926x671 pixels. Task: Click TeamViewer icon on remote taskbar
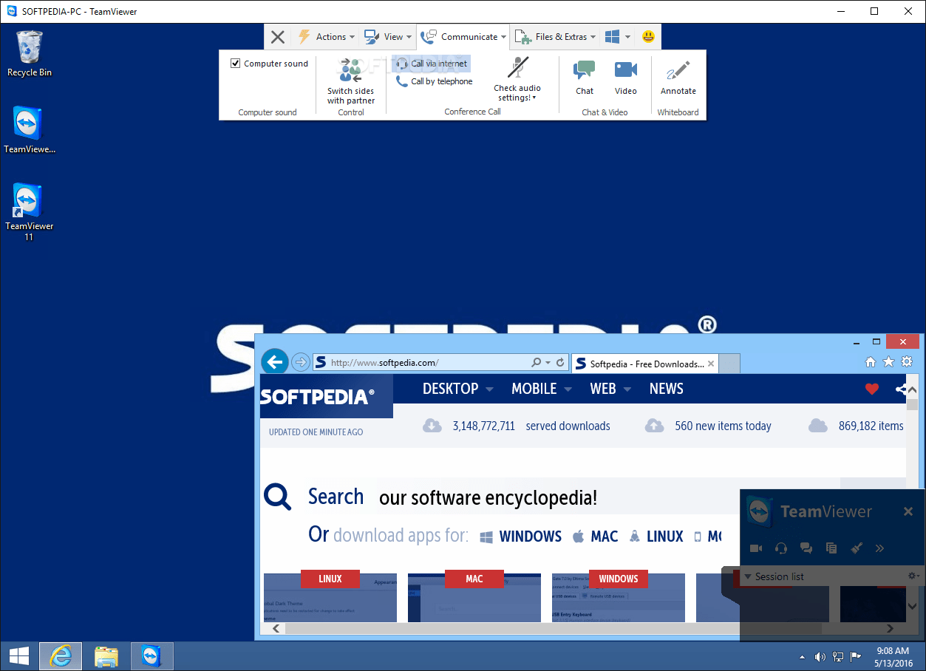coord(152,656)
